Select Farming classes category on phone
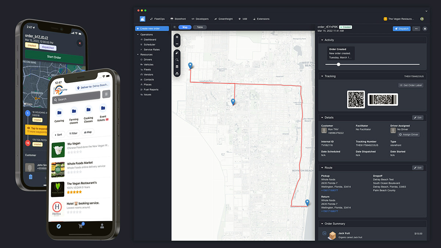The image size is (441, 248). [x=74, y=115]
